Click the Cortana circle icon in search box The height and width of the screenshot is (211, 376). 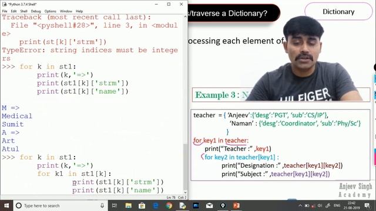pyautogui.click(x=19, y=206)
